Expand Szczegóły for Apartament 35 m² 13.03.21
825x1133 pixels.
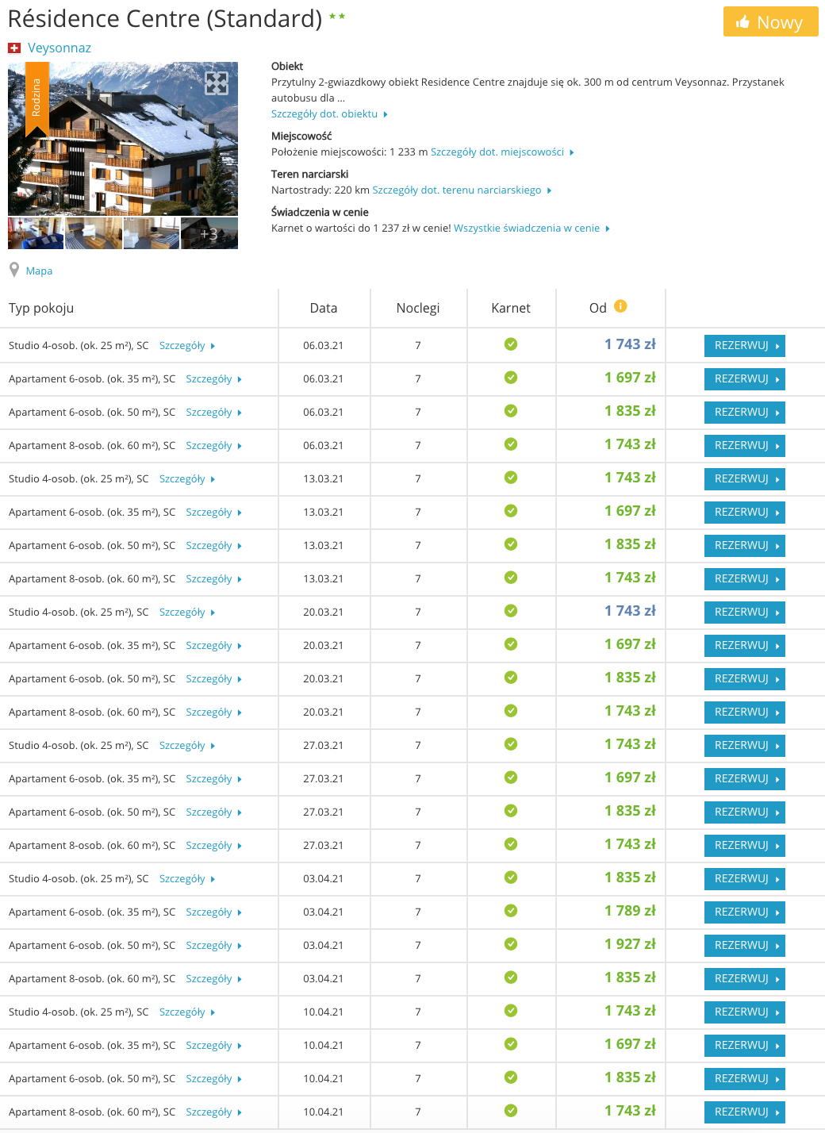[213, 512]
